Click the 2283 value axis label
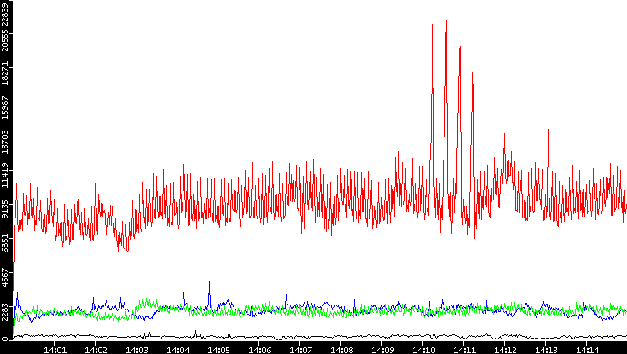Screen dimensions: 627x354 coord(5,312)
